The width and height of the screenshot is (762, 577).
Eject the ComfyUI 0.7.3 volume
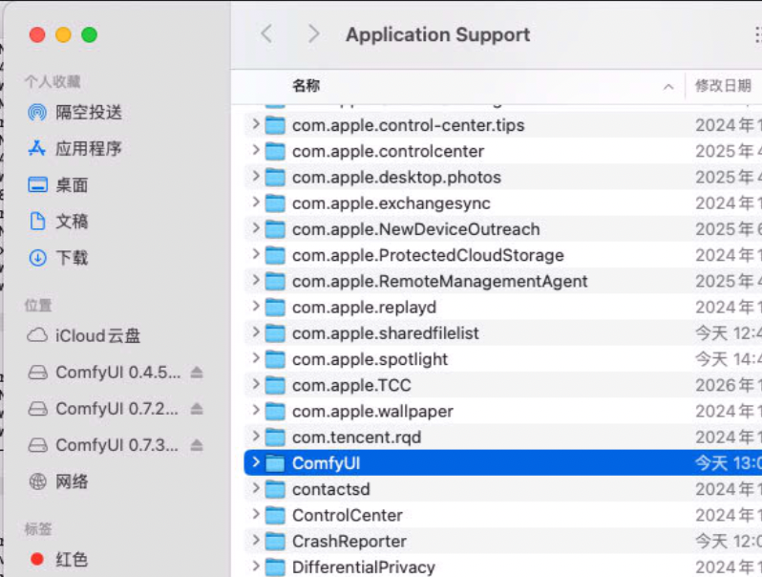coord(197,444)
